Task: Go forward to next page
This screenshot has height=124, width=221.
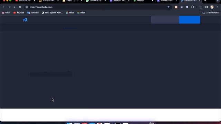Action: pyautogui.click(x=9, y=7)
